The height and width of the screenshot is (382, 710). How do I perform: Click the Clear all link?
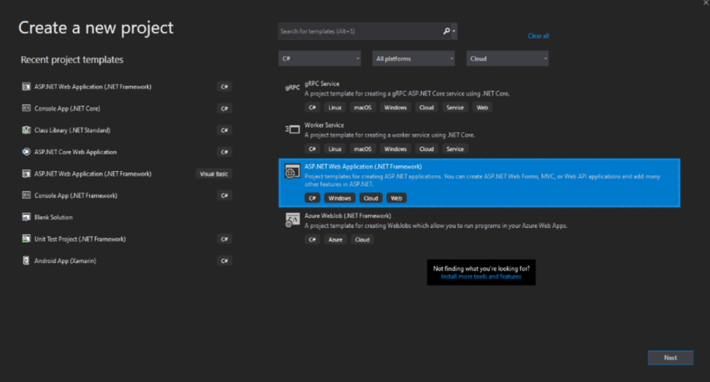(538, 36)
